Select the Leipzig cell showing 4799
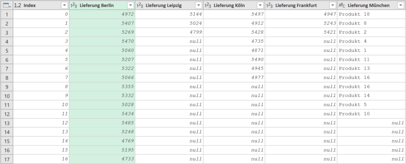 pos(169,32)
